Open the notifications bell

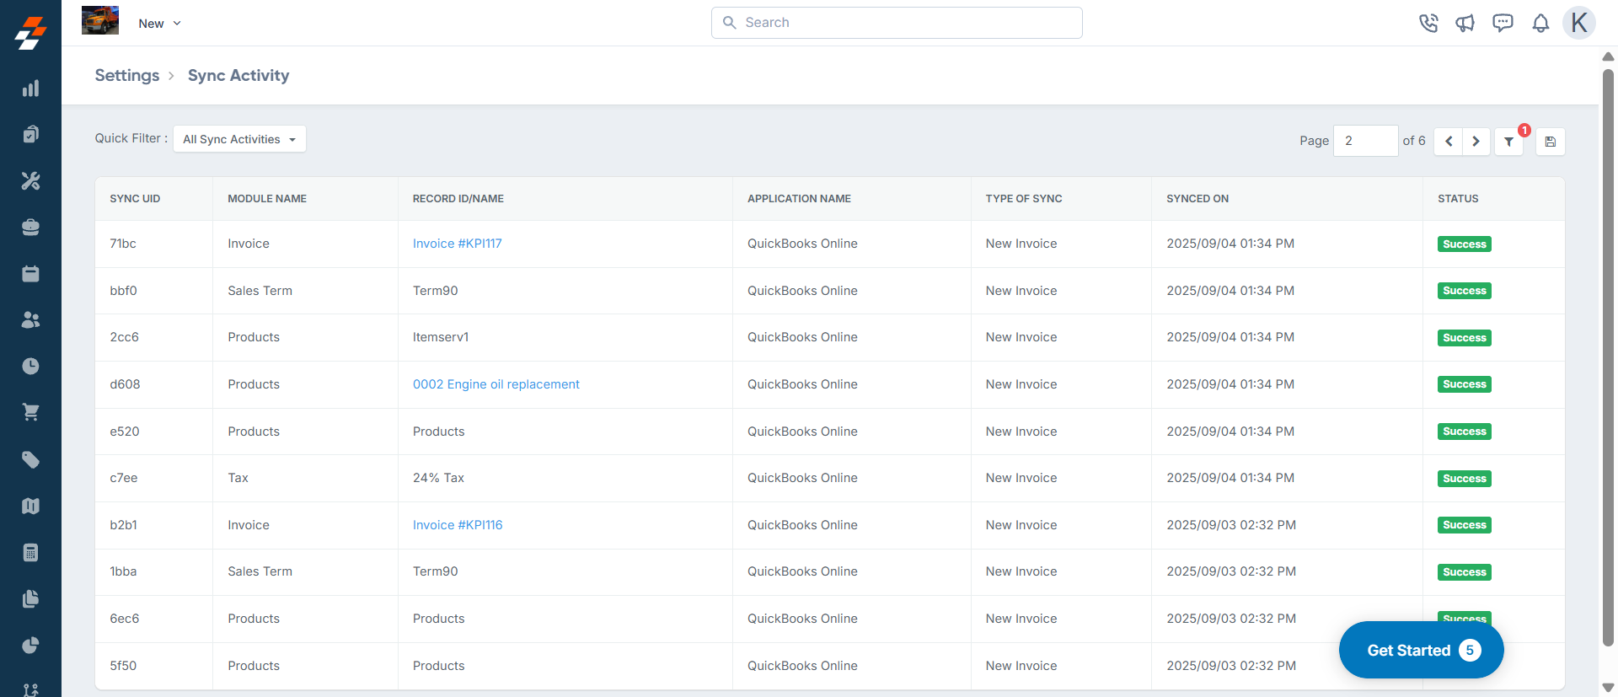click(x=1540, y=23)
